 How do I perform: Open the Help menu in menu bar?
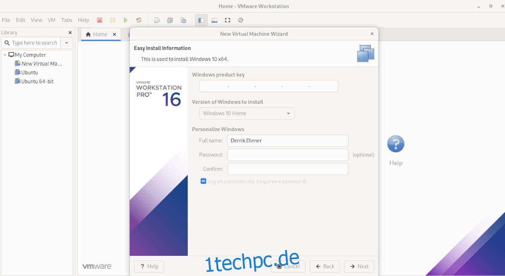(83, 20)
